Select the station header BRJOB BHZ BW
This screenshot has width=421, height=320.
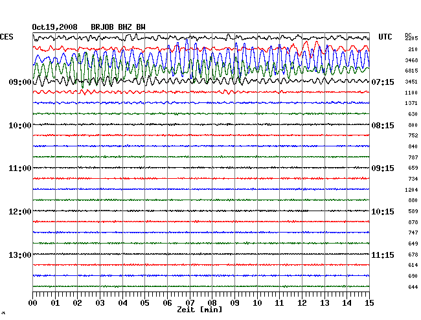click(118, 27)
